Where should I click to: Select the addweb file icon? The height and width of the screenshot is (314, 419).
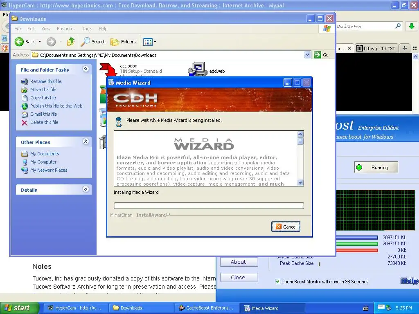(x=198, y=69)
